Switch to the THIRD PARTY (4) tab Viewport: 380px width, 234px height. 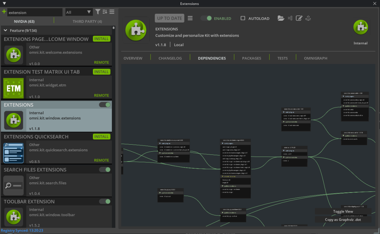[87, 21]
